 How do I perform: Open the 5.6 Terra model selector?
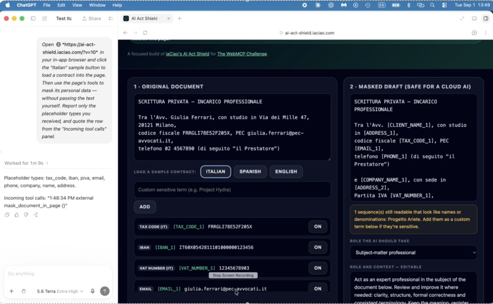pyautogui.click(x=60, y=291)
